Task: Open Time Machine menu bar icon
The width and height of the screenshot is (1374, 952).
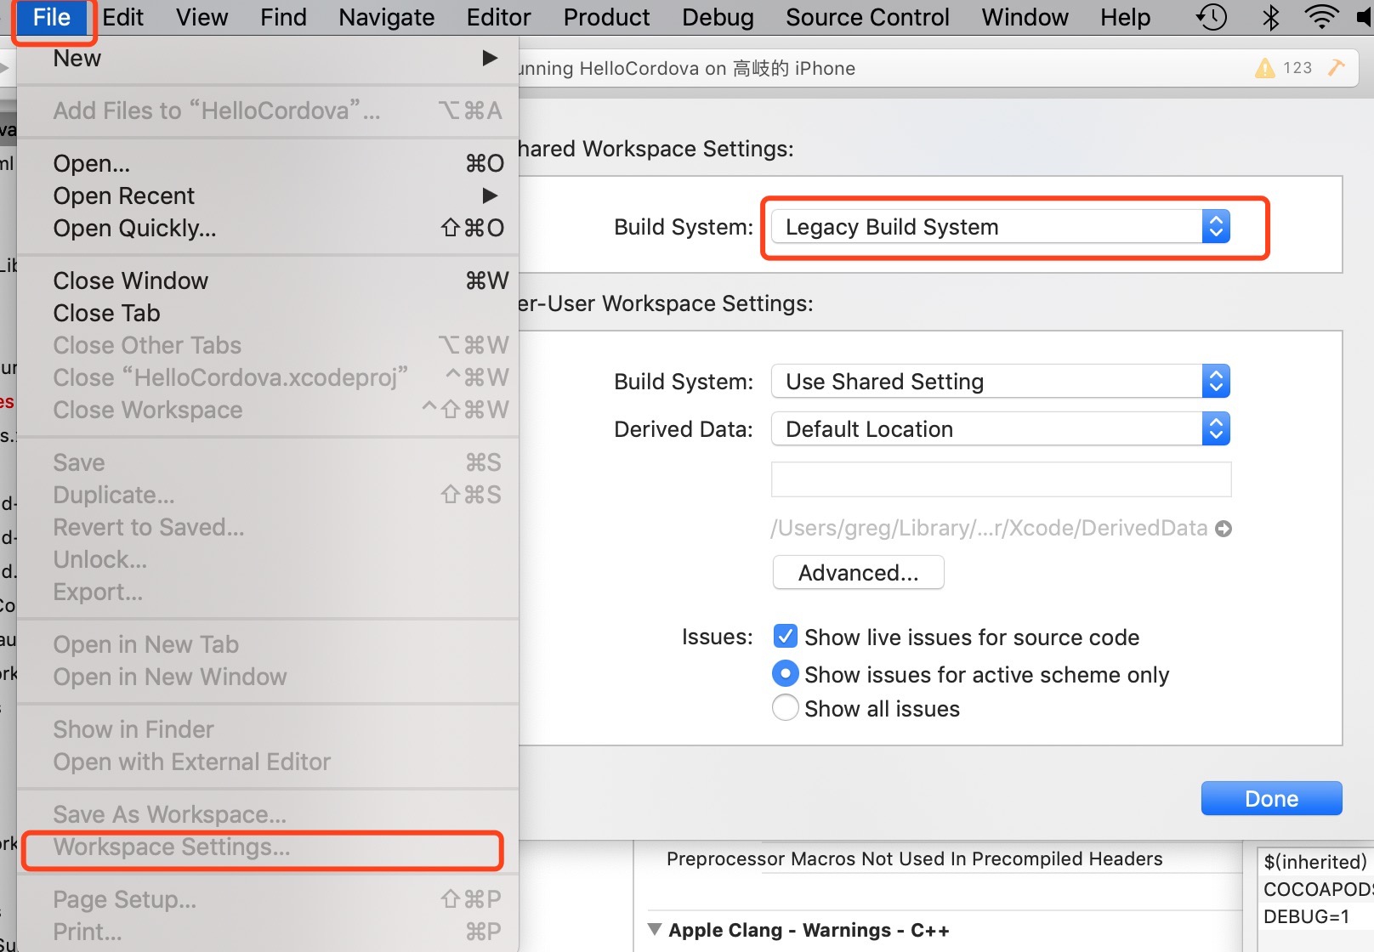Action: 1212,17
